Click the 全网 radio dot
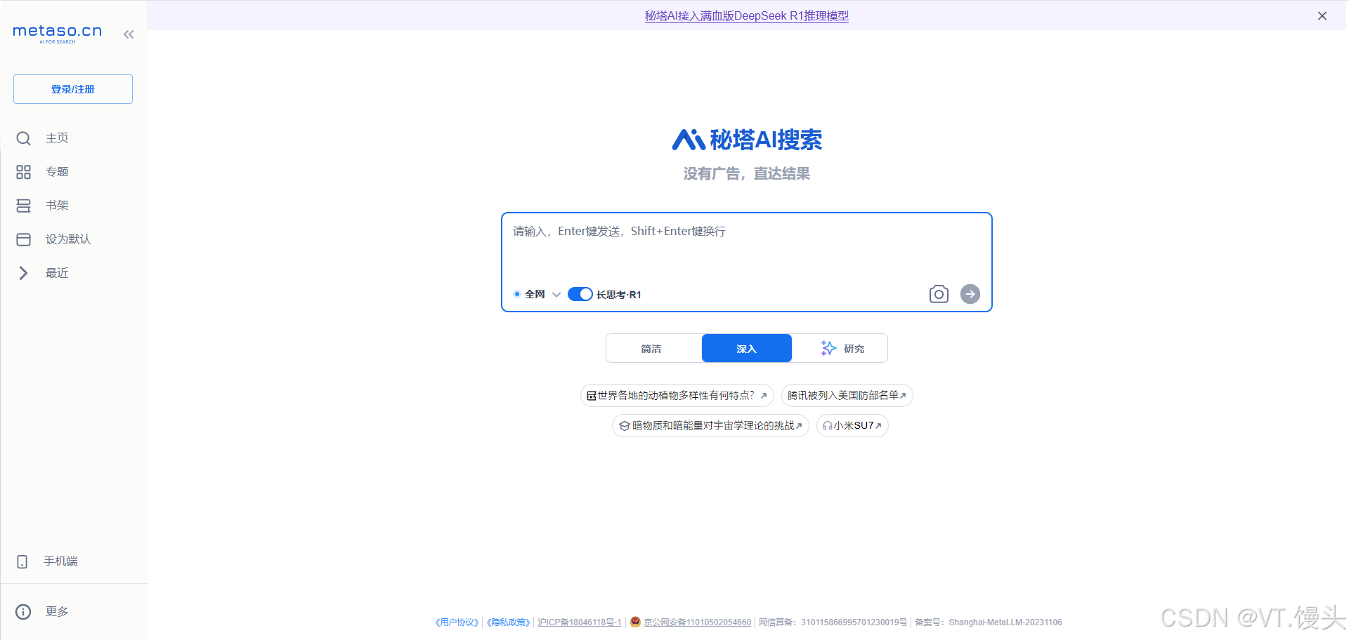The height and width of the screenshot is (640, 1349). coord(517,294)
